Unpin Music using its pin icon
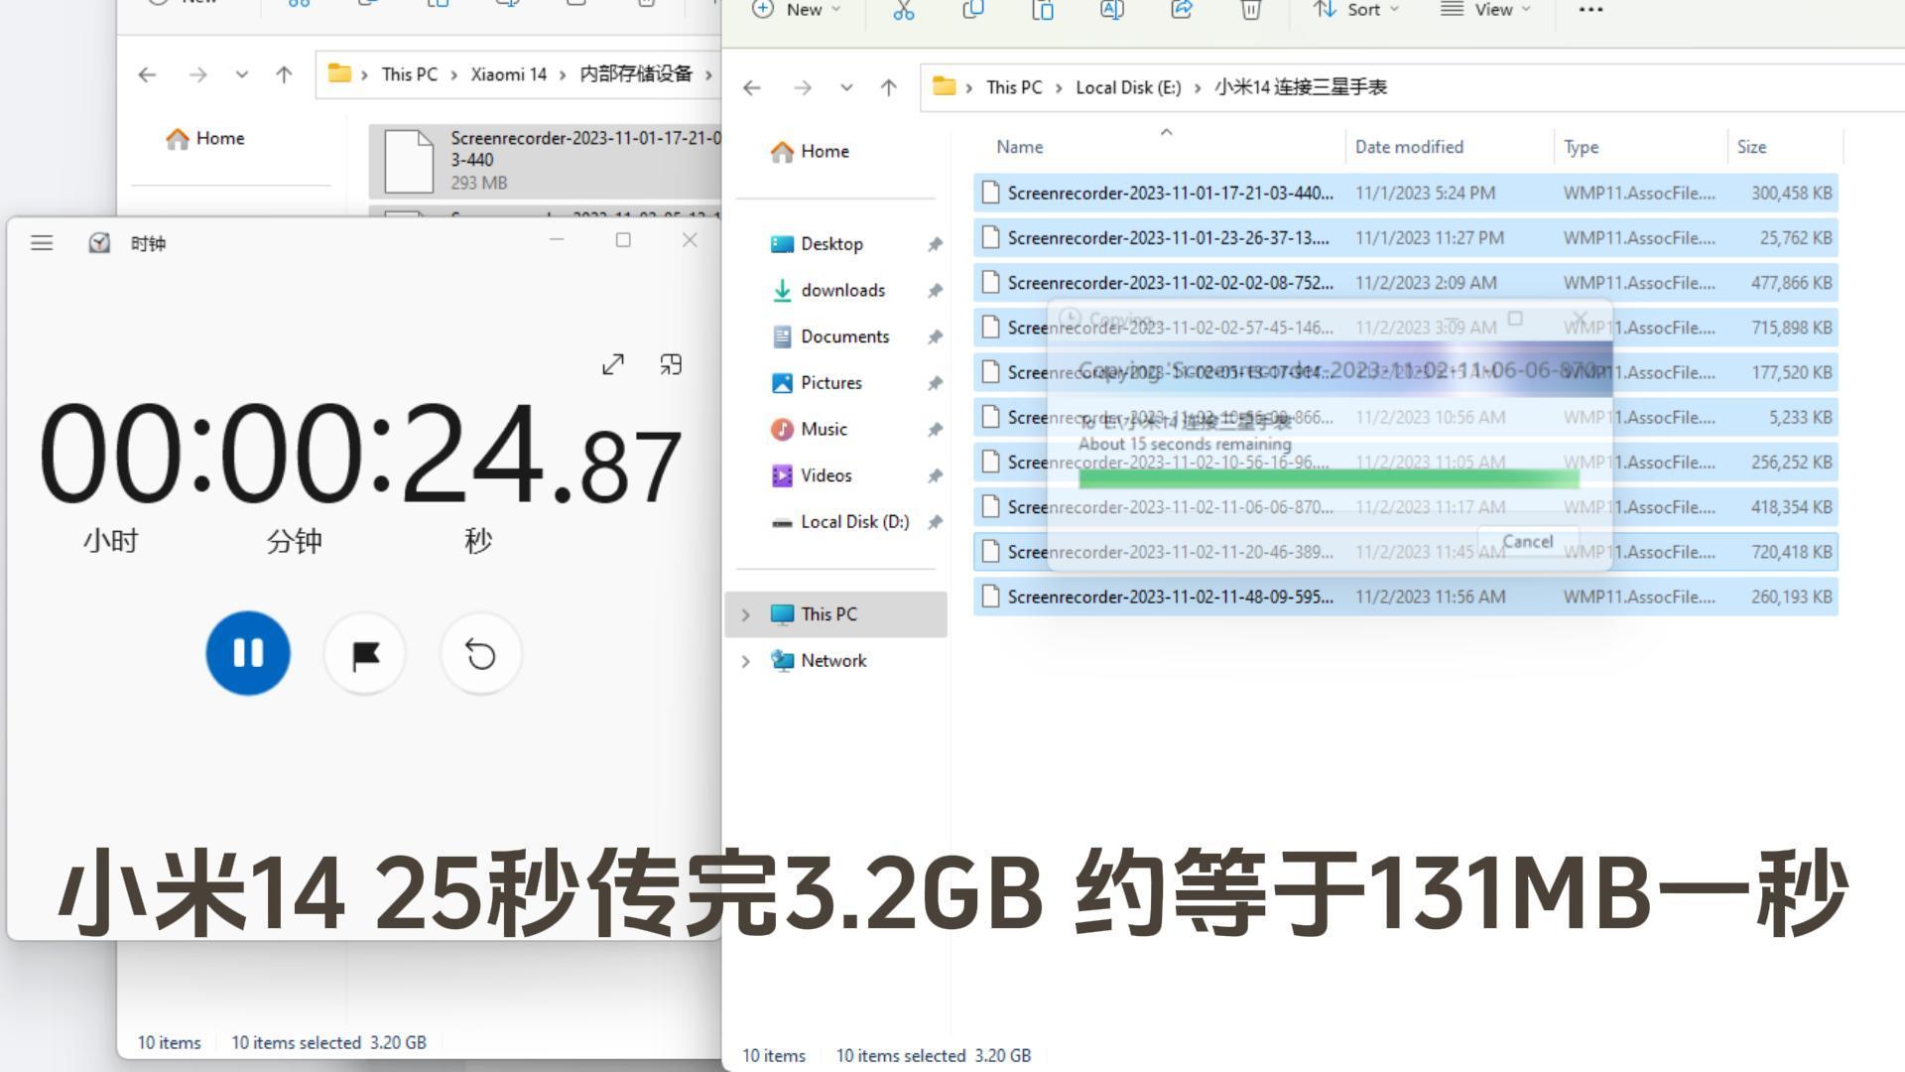1905x1072 pixels. tap(934, 430)
